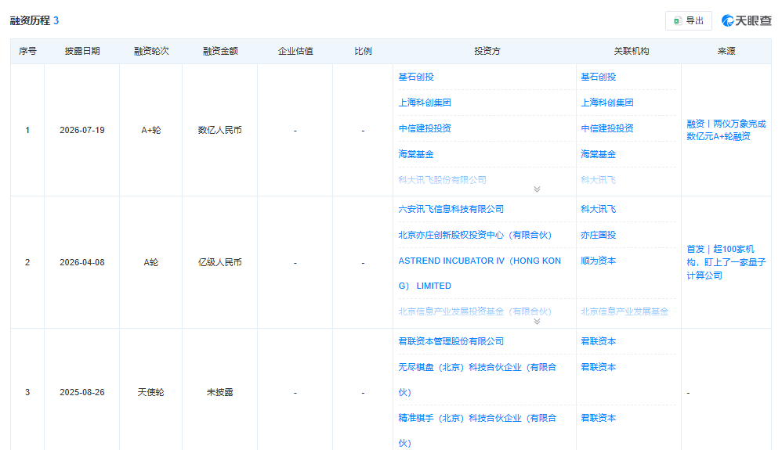Click the 融资历程 section title
Image resolution: width=782 pixels, height=450 pixels.
pyautogui.click(x=30, y=20)
